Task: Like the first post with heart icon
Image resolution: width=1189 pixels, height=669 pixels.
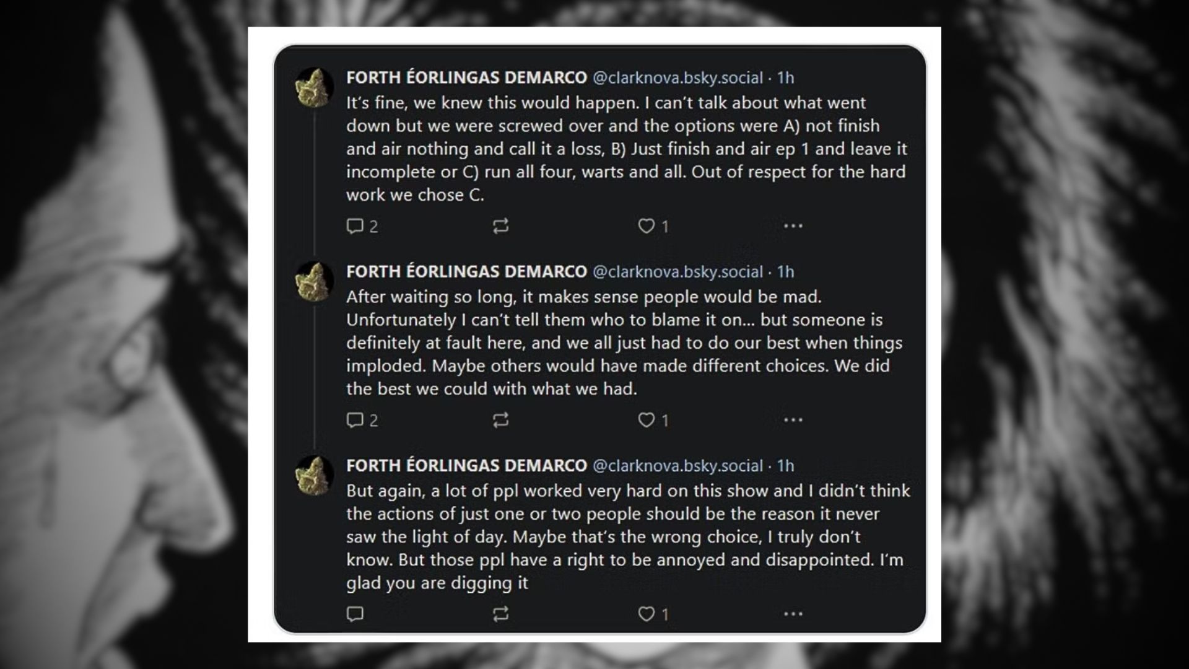Action: pos(646,226)
